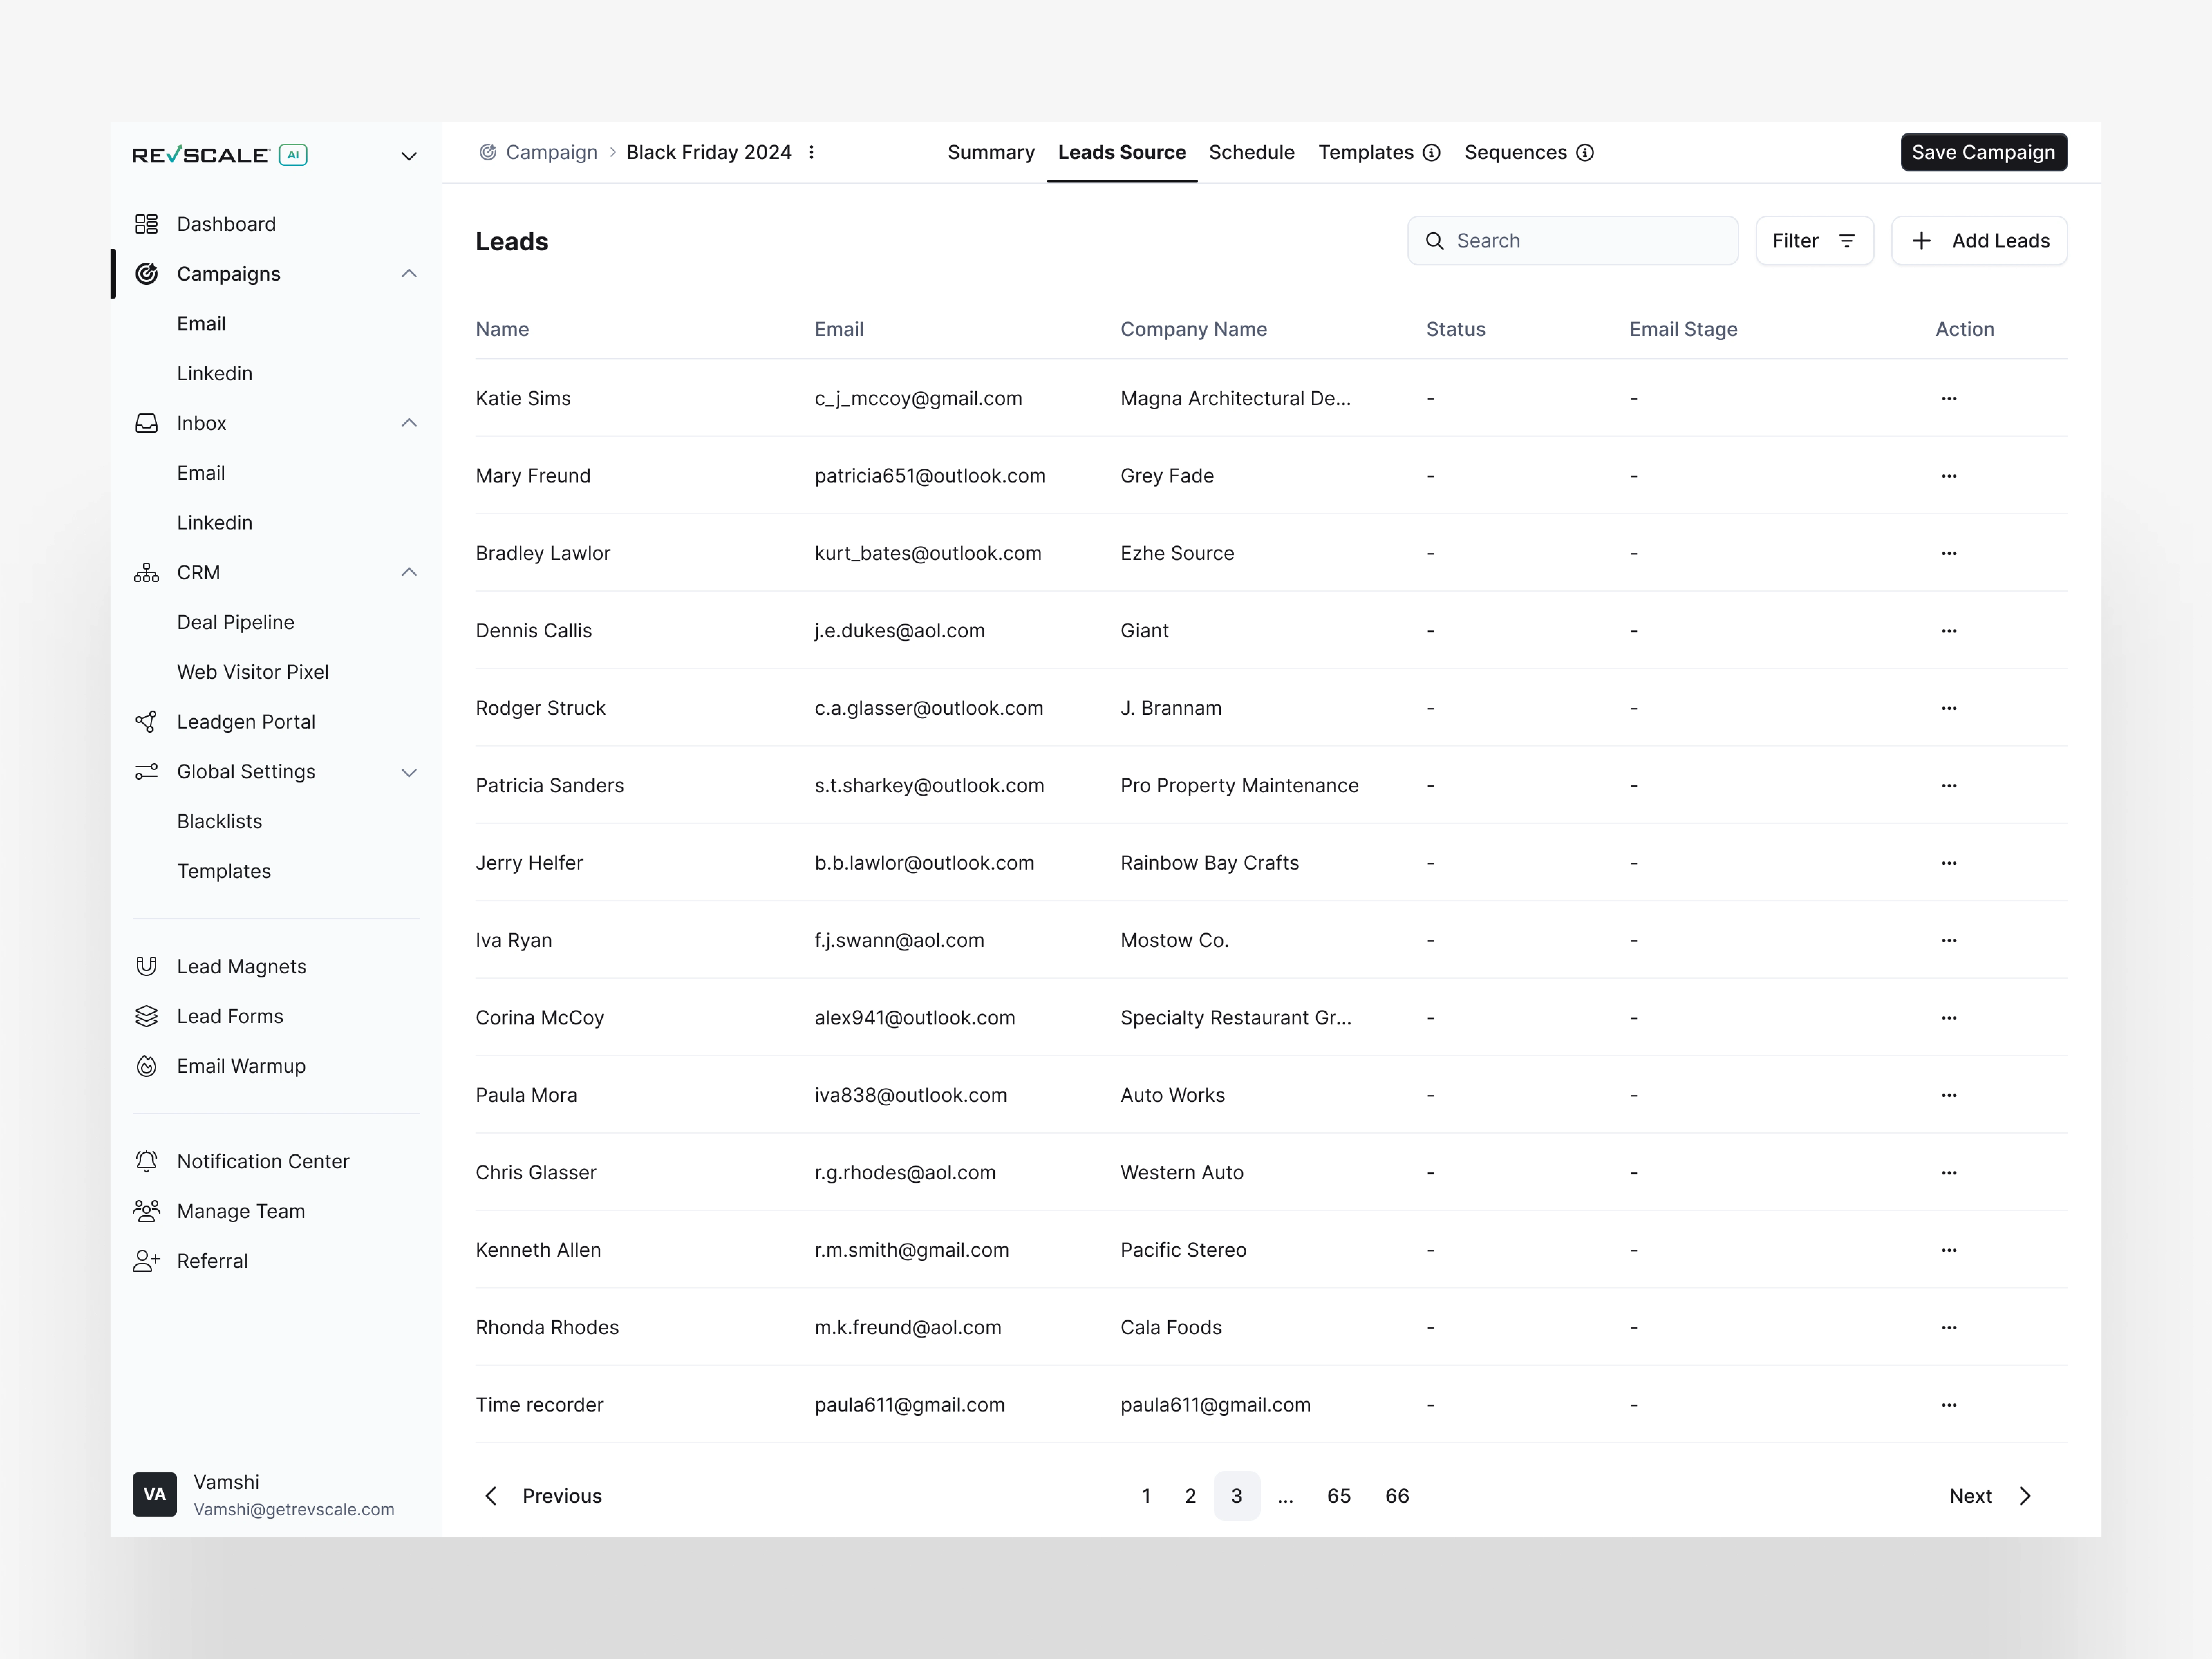This screenshot has width=2212, height=1659.
Task: Open actions menu for Rhonda Rhodes
Action: 1949,1328
